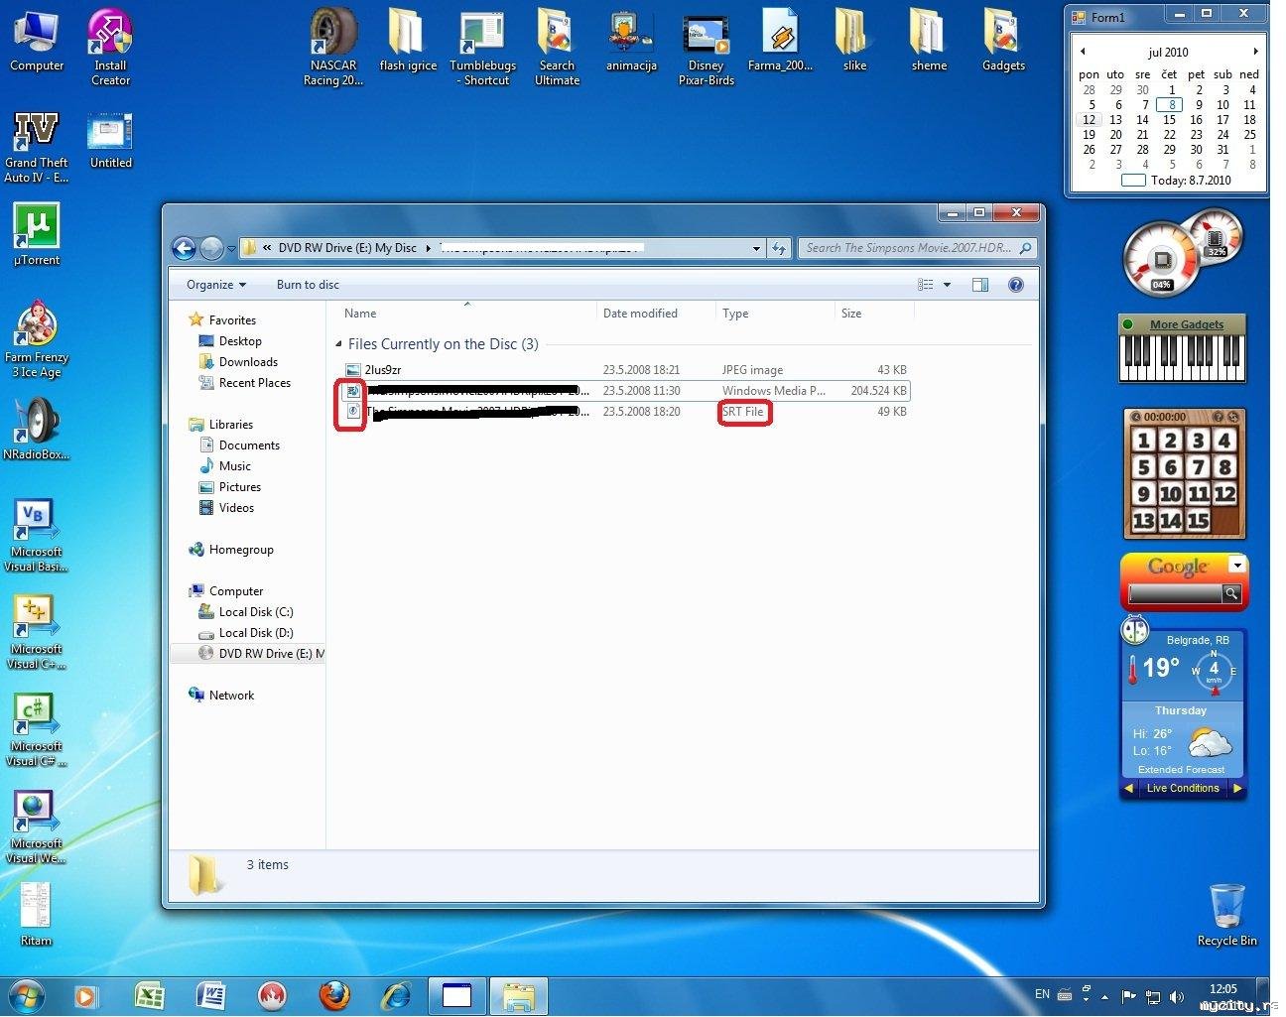The image size is (1286, 1017).
Task: Open the Computer desktop icon
Action: 37,42
